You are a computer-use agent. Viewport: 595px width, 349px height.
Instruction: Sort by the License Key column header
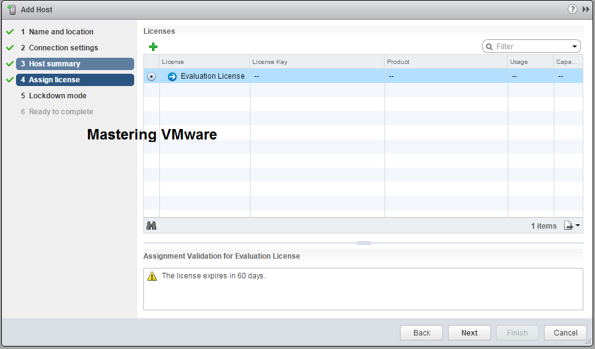(317, 62)
